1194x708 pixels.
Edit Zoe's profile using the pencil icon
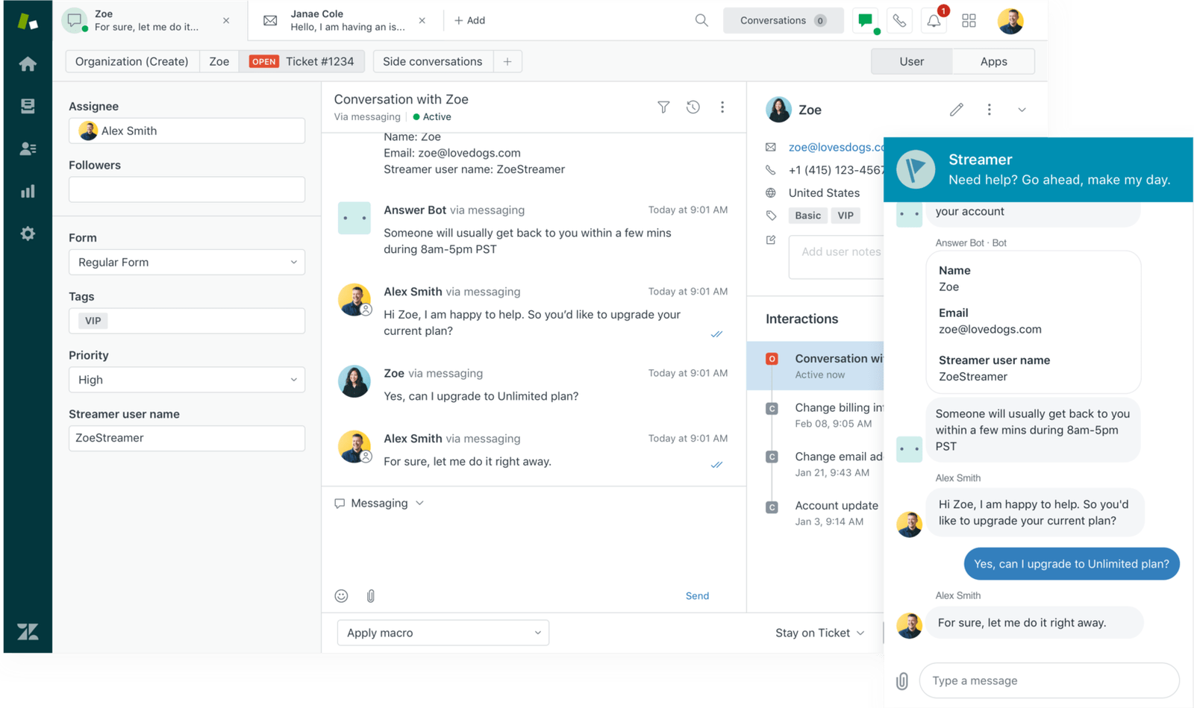click(x=956, y=109)
